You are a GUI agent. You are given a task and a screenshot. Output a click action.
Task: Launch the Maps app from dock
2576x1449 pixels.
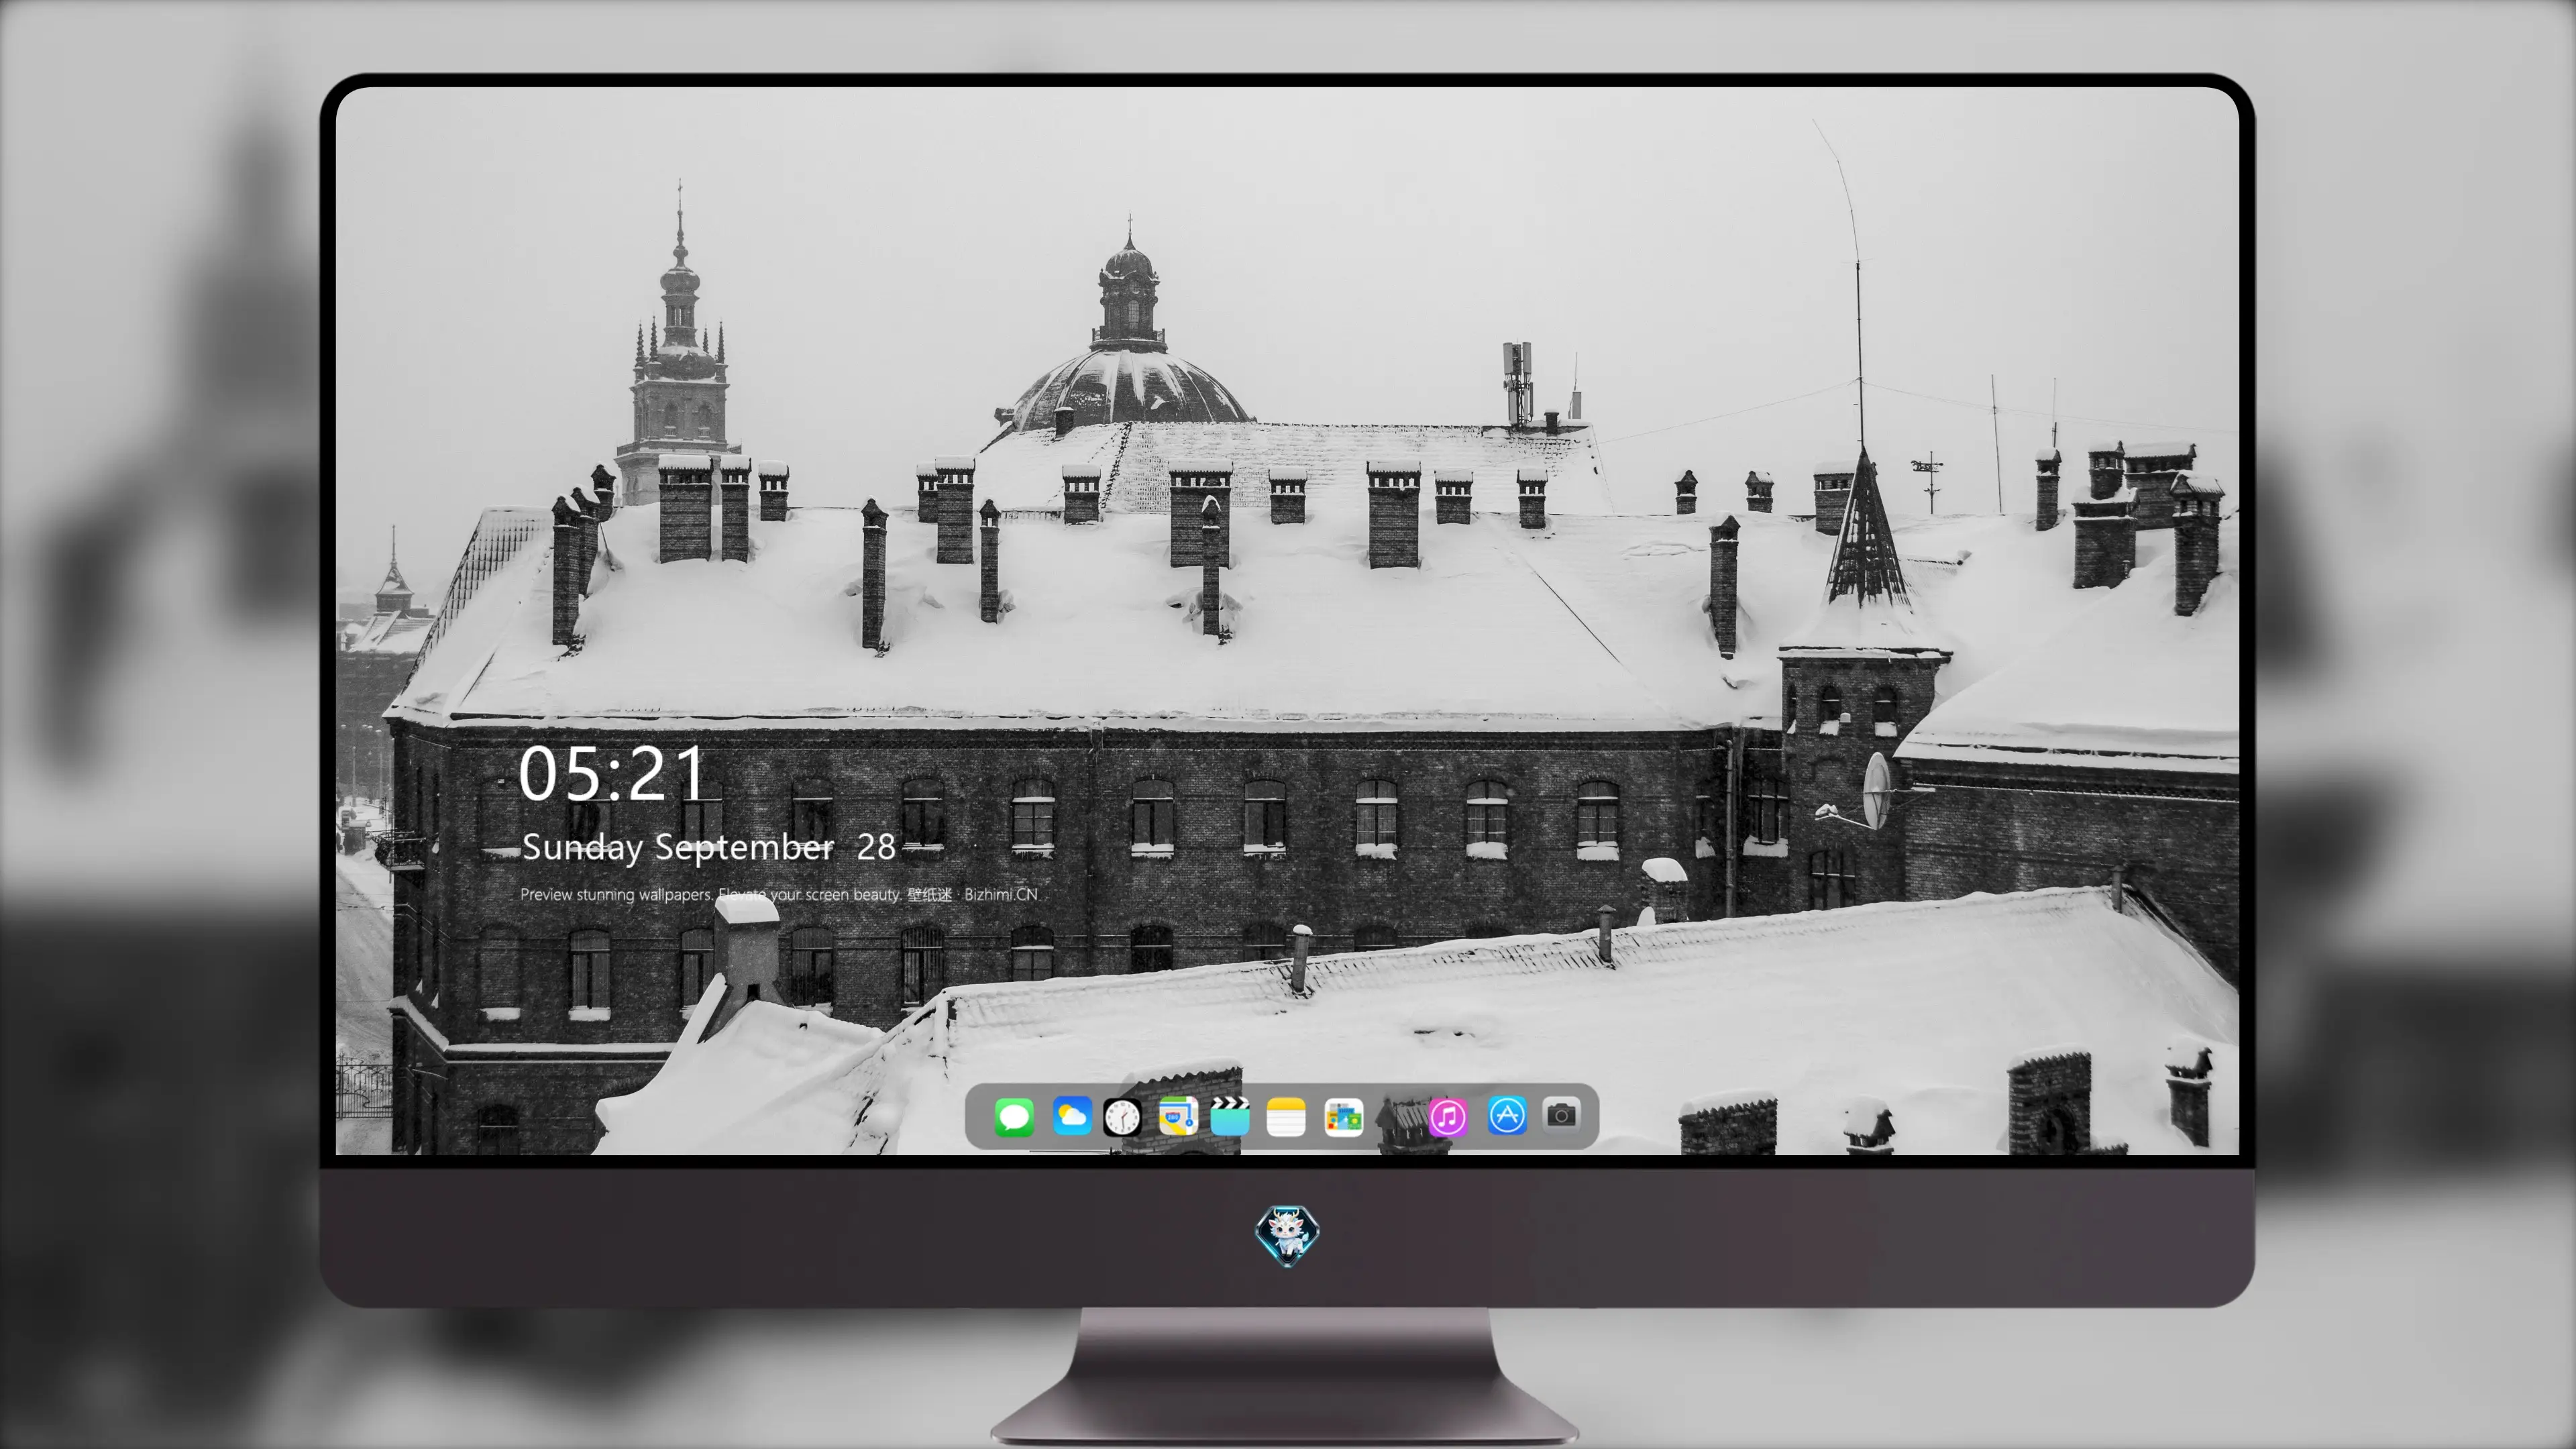[1178, 1116]
